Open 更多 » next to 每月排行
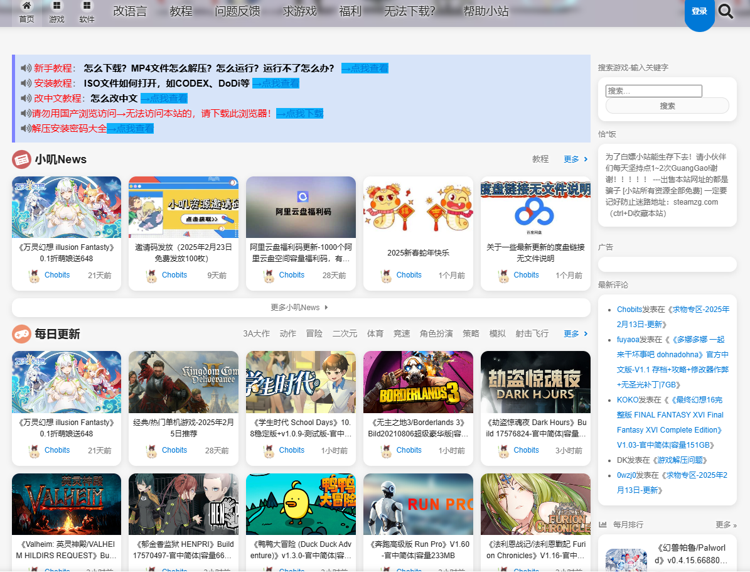 click(x=726, y=525)
